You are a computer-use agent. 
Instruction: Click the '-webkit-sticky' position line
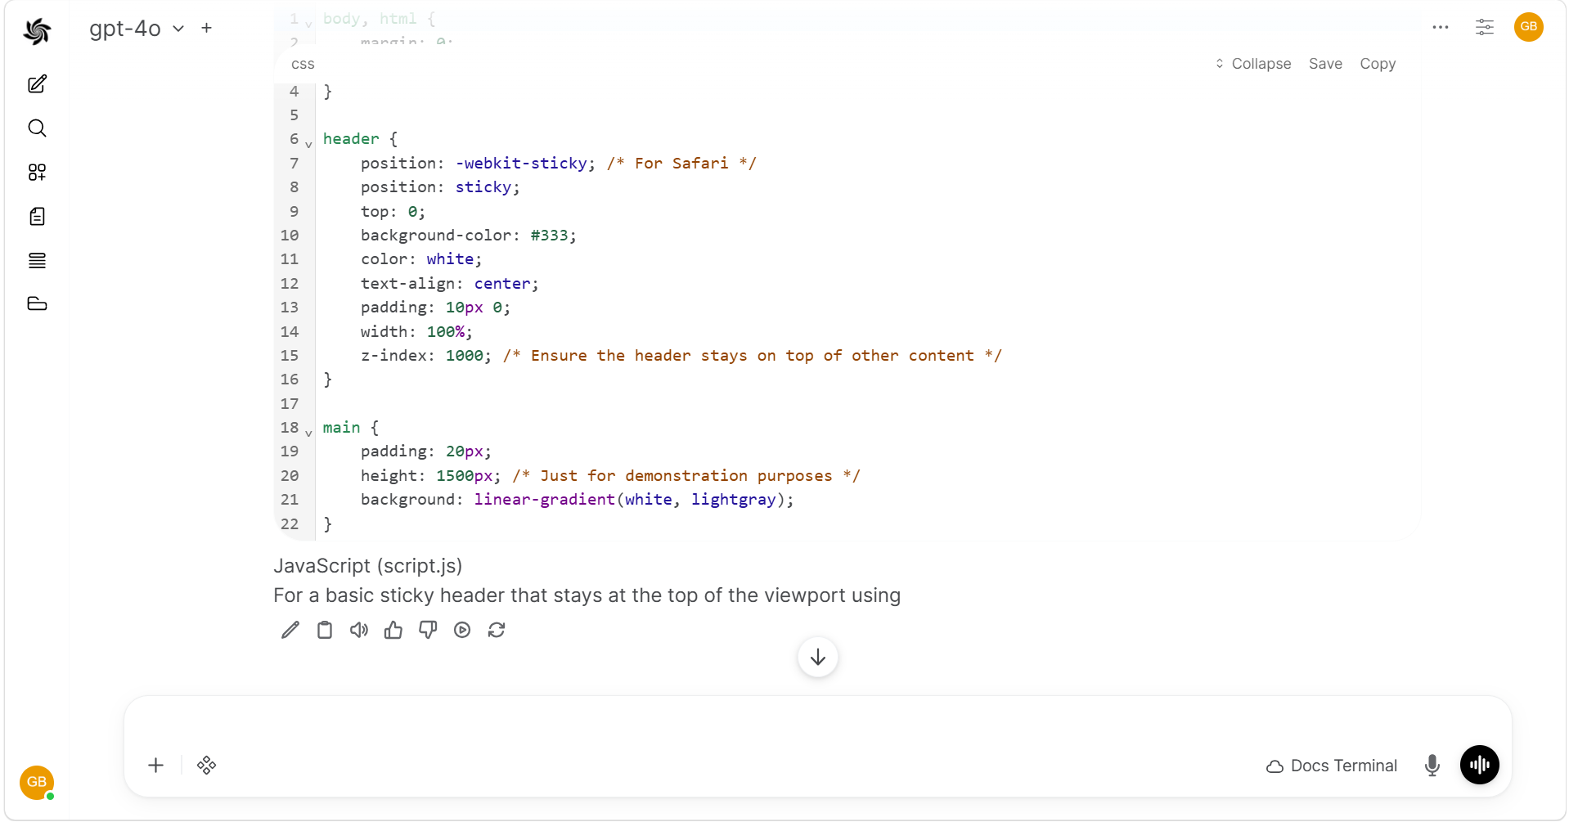click(x=559, y=164)
